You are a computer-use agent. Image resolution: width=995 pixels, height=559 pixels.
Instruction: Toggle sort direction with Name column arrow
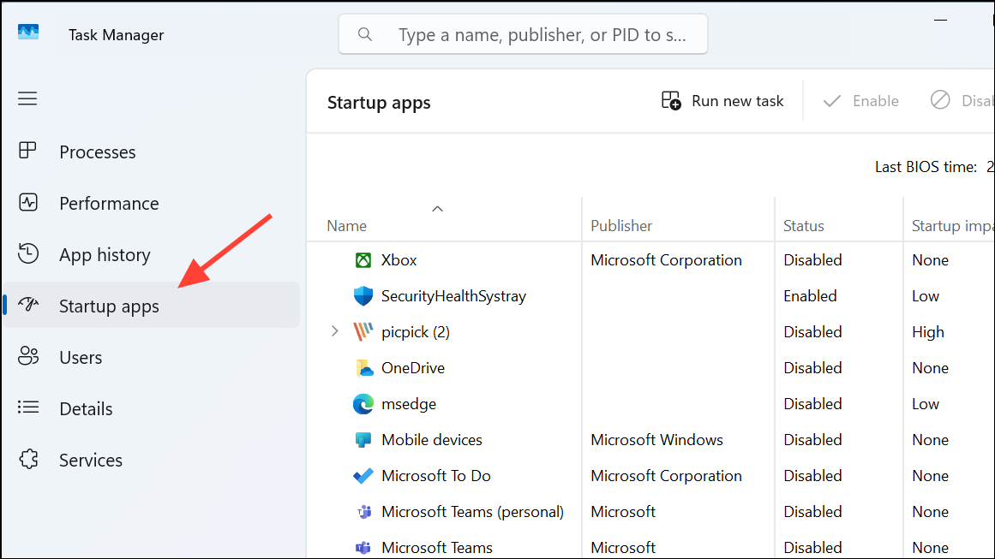[x=437, y=209]
